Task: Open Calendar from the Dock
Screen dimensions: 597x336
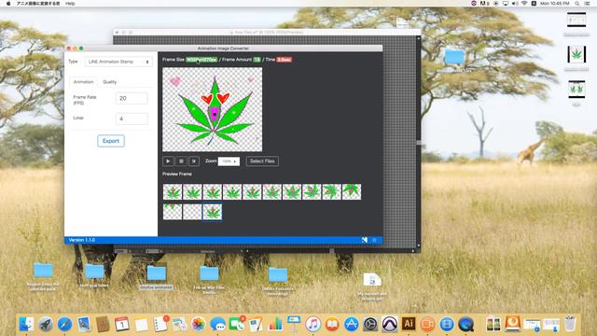Action: 122,324
